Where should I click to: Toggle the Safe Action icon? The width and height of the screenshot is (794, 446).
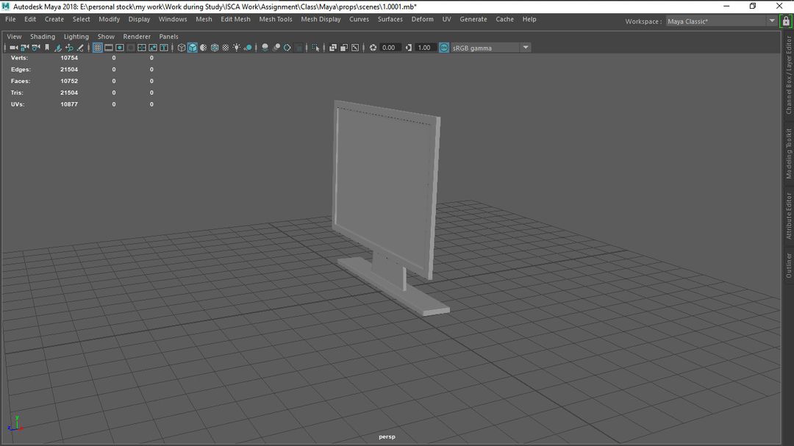tap(153, 48)
